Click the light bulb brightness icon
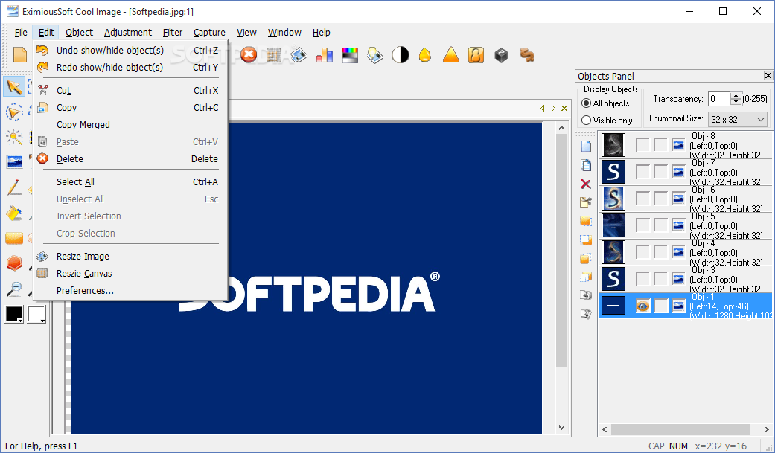 (x=374, y=55)
